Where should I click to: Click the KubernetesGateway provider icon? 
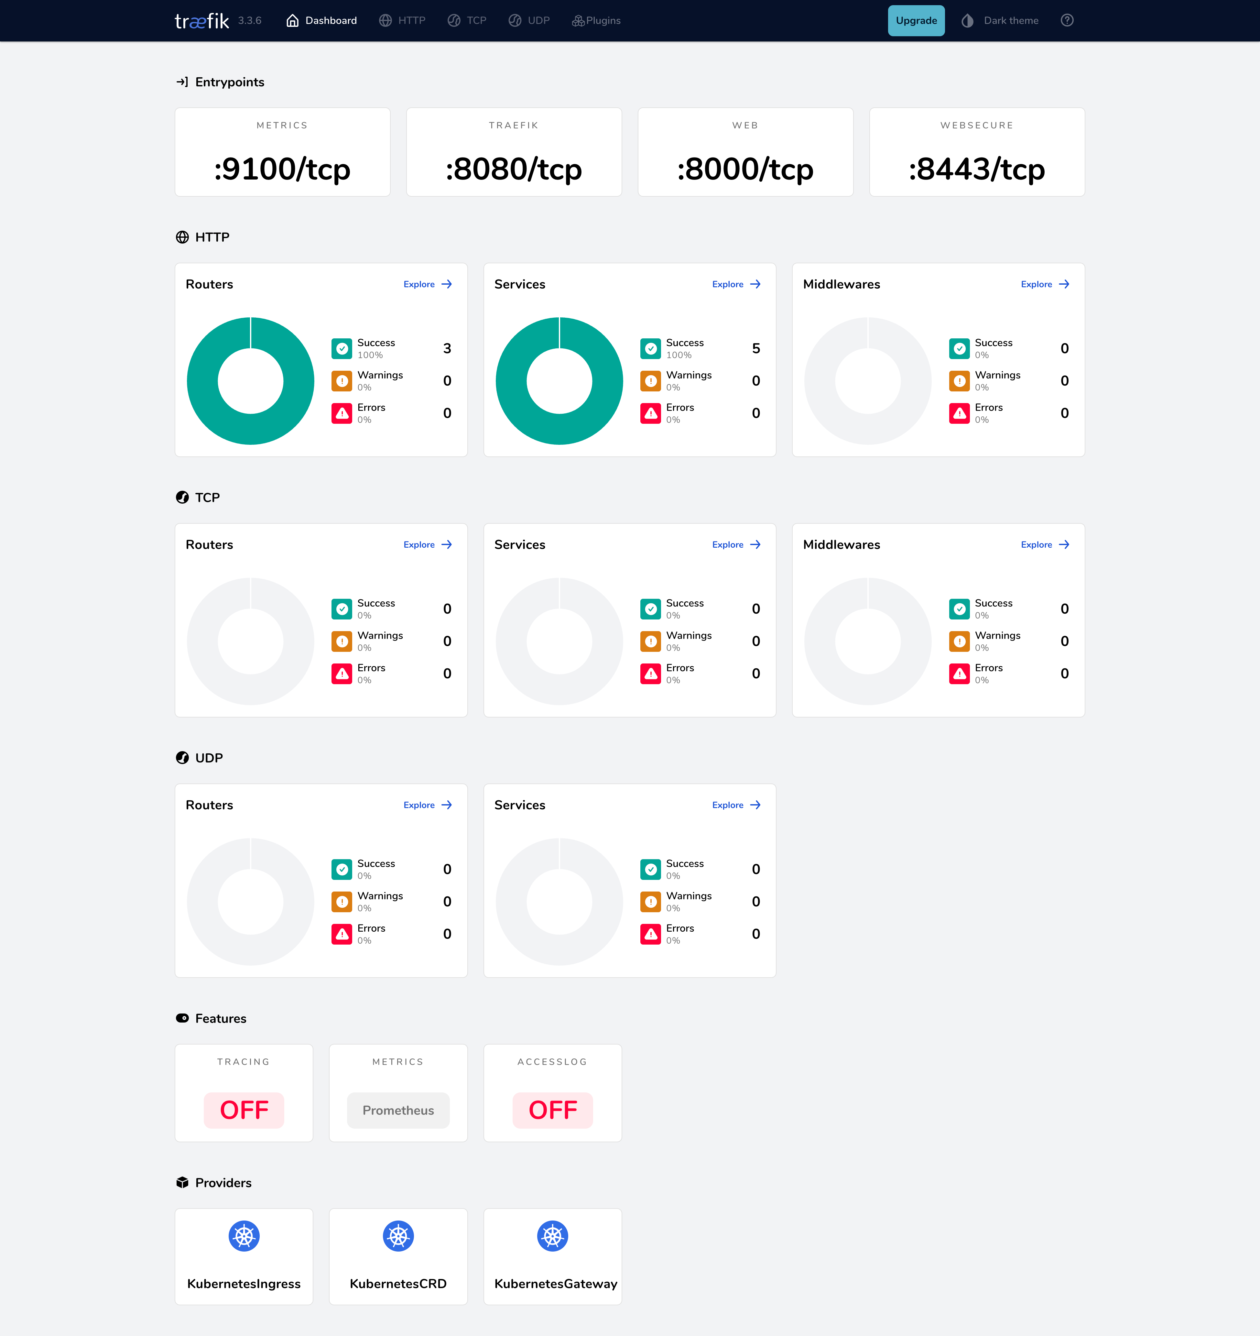point(552,1235)
